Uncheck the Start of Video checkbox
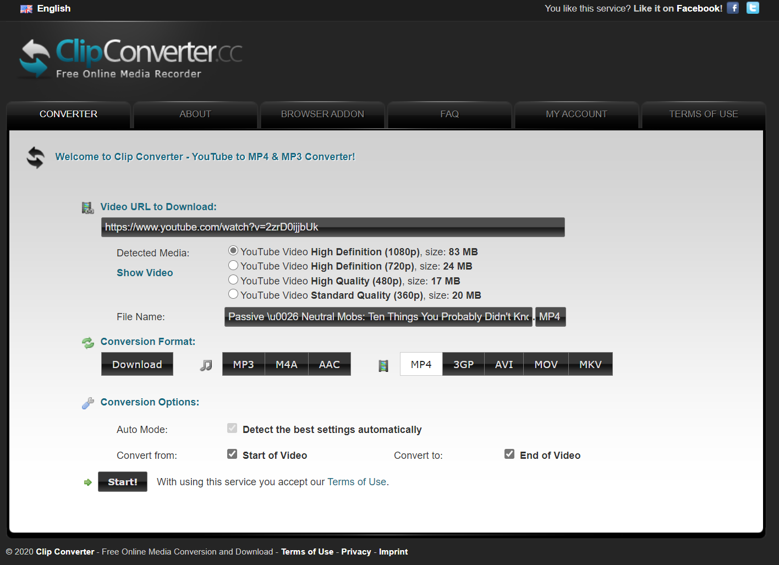 pyautogui.click(x=232, y=454)
